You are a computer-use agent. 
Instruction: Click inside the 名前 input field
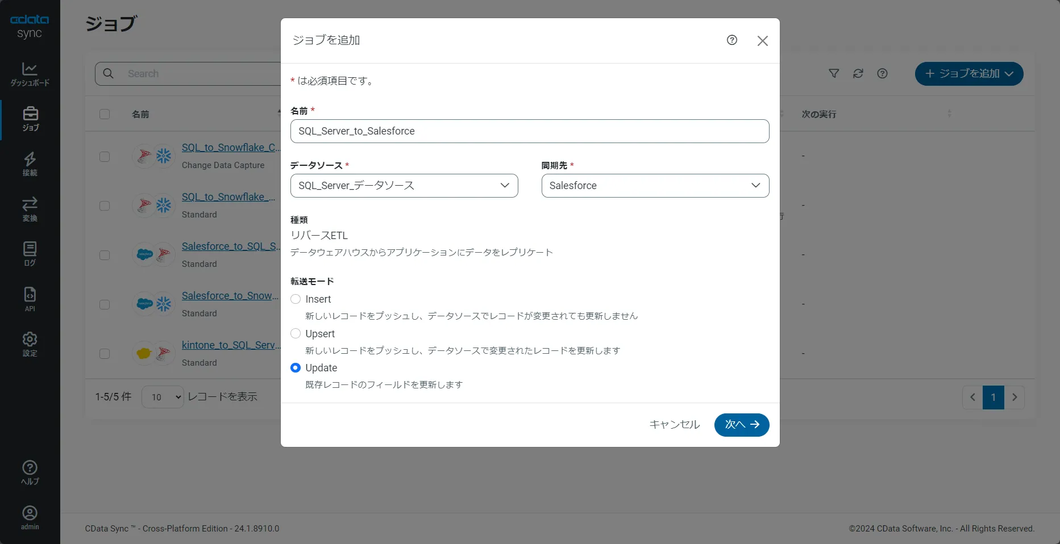pos(529,131)
